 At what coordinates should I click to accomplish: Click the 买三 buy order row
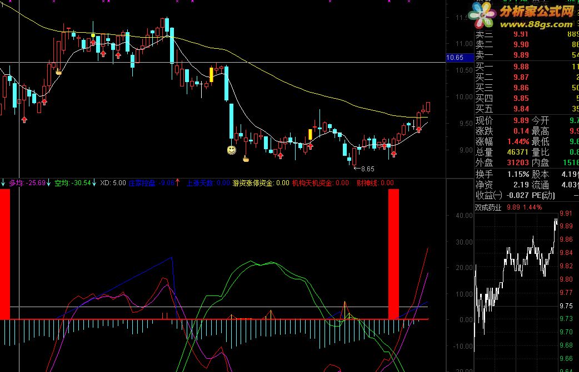click(x=527, y=88)
